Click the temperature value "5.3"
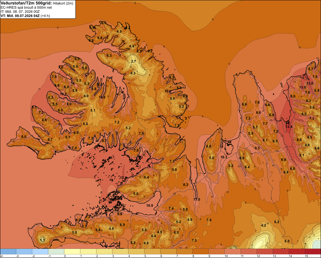This screenshot has height=258, width=321. 87,84
